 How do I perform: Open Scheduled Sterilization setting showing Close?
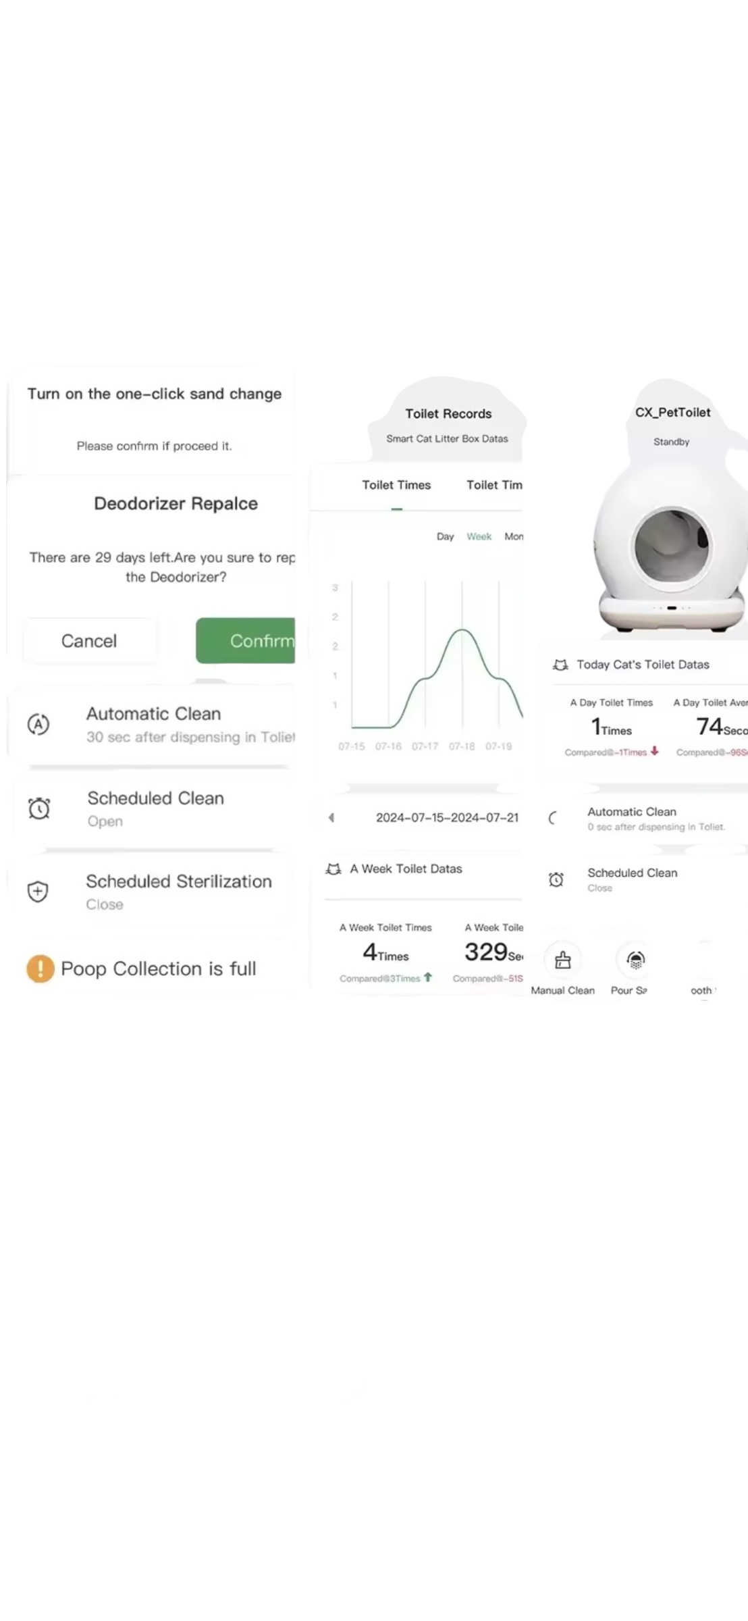(x=151, y=892)
